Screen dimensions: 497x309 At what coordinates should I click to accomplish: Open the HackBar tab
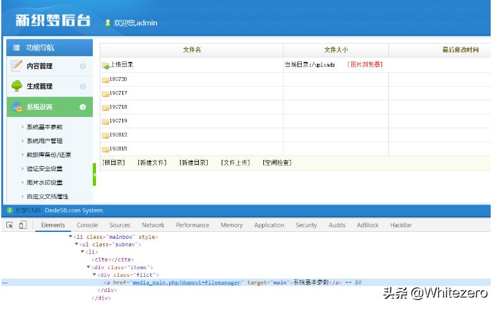click(400, 225)
